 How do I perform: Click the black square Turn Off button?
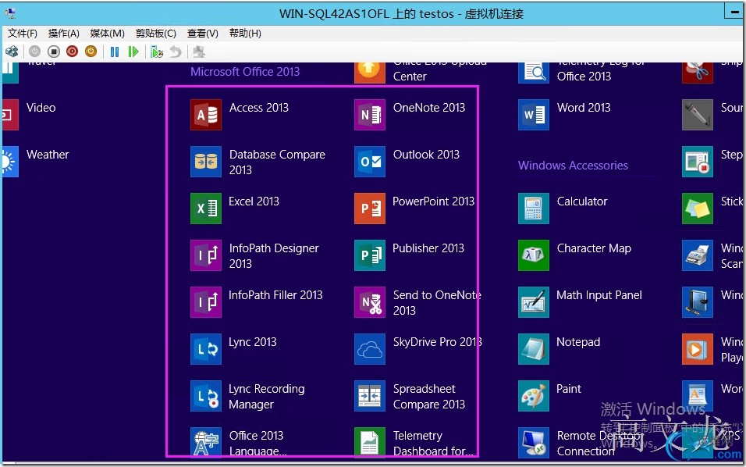click(x=54, y=52)
